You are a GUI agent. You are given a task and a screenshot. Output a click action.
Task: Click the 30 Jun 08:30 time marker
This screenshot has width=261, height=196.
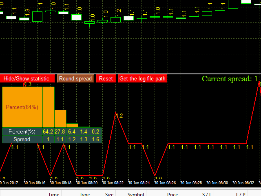coord(217,183)
